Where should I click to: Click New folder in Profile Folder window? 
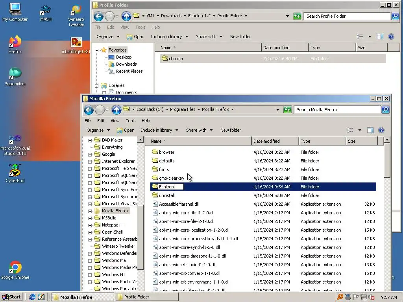tap(240, 37)
